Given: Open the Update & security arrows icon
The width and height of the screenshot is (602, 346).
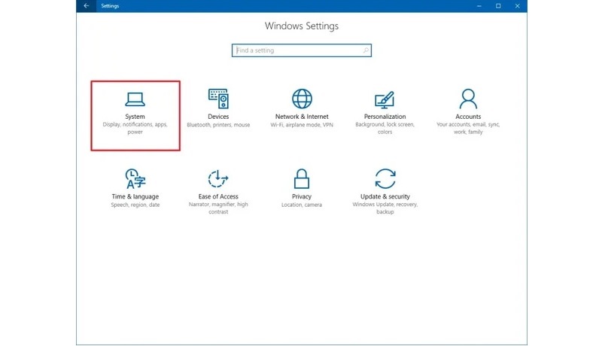Looking at the screenshot, I should (x=385, y=179).
